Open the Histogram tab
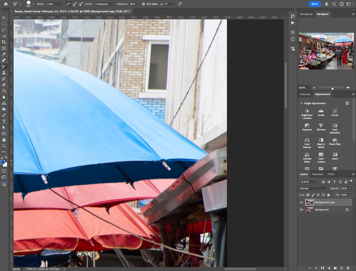The height and width of the screenshot is (271, 356). pos(306,14)
